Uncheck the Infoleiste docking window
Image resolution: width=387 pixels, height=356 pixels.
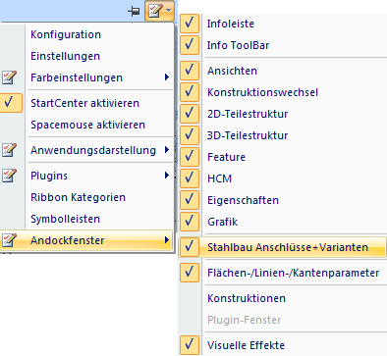pyautogui.click(x=190, y=24)
